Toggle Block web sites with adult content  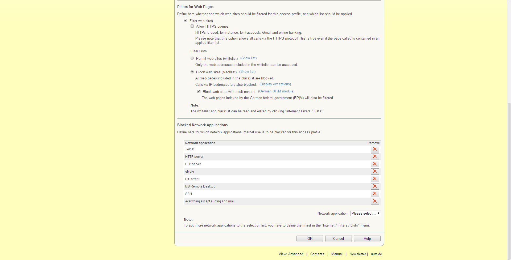click(x=199, y=91)
